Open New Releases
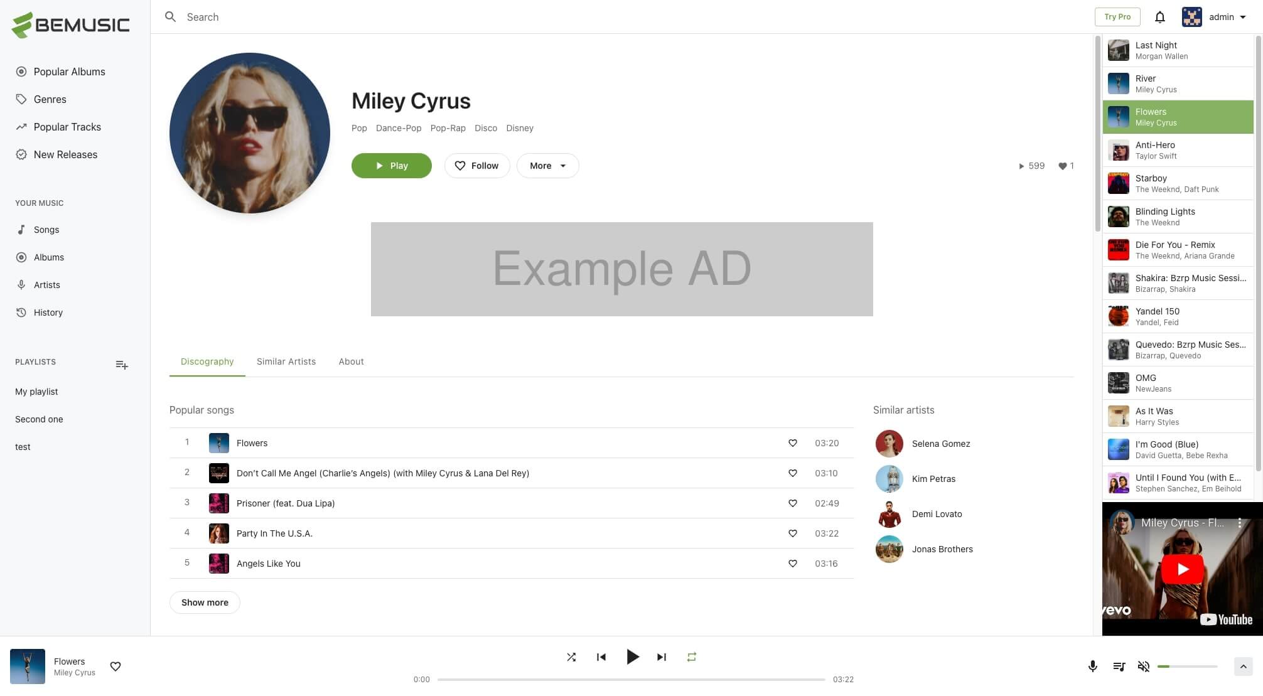This screenshot has width=1263, height=696. click(65, 154)
